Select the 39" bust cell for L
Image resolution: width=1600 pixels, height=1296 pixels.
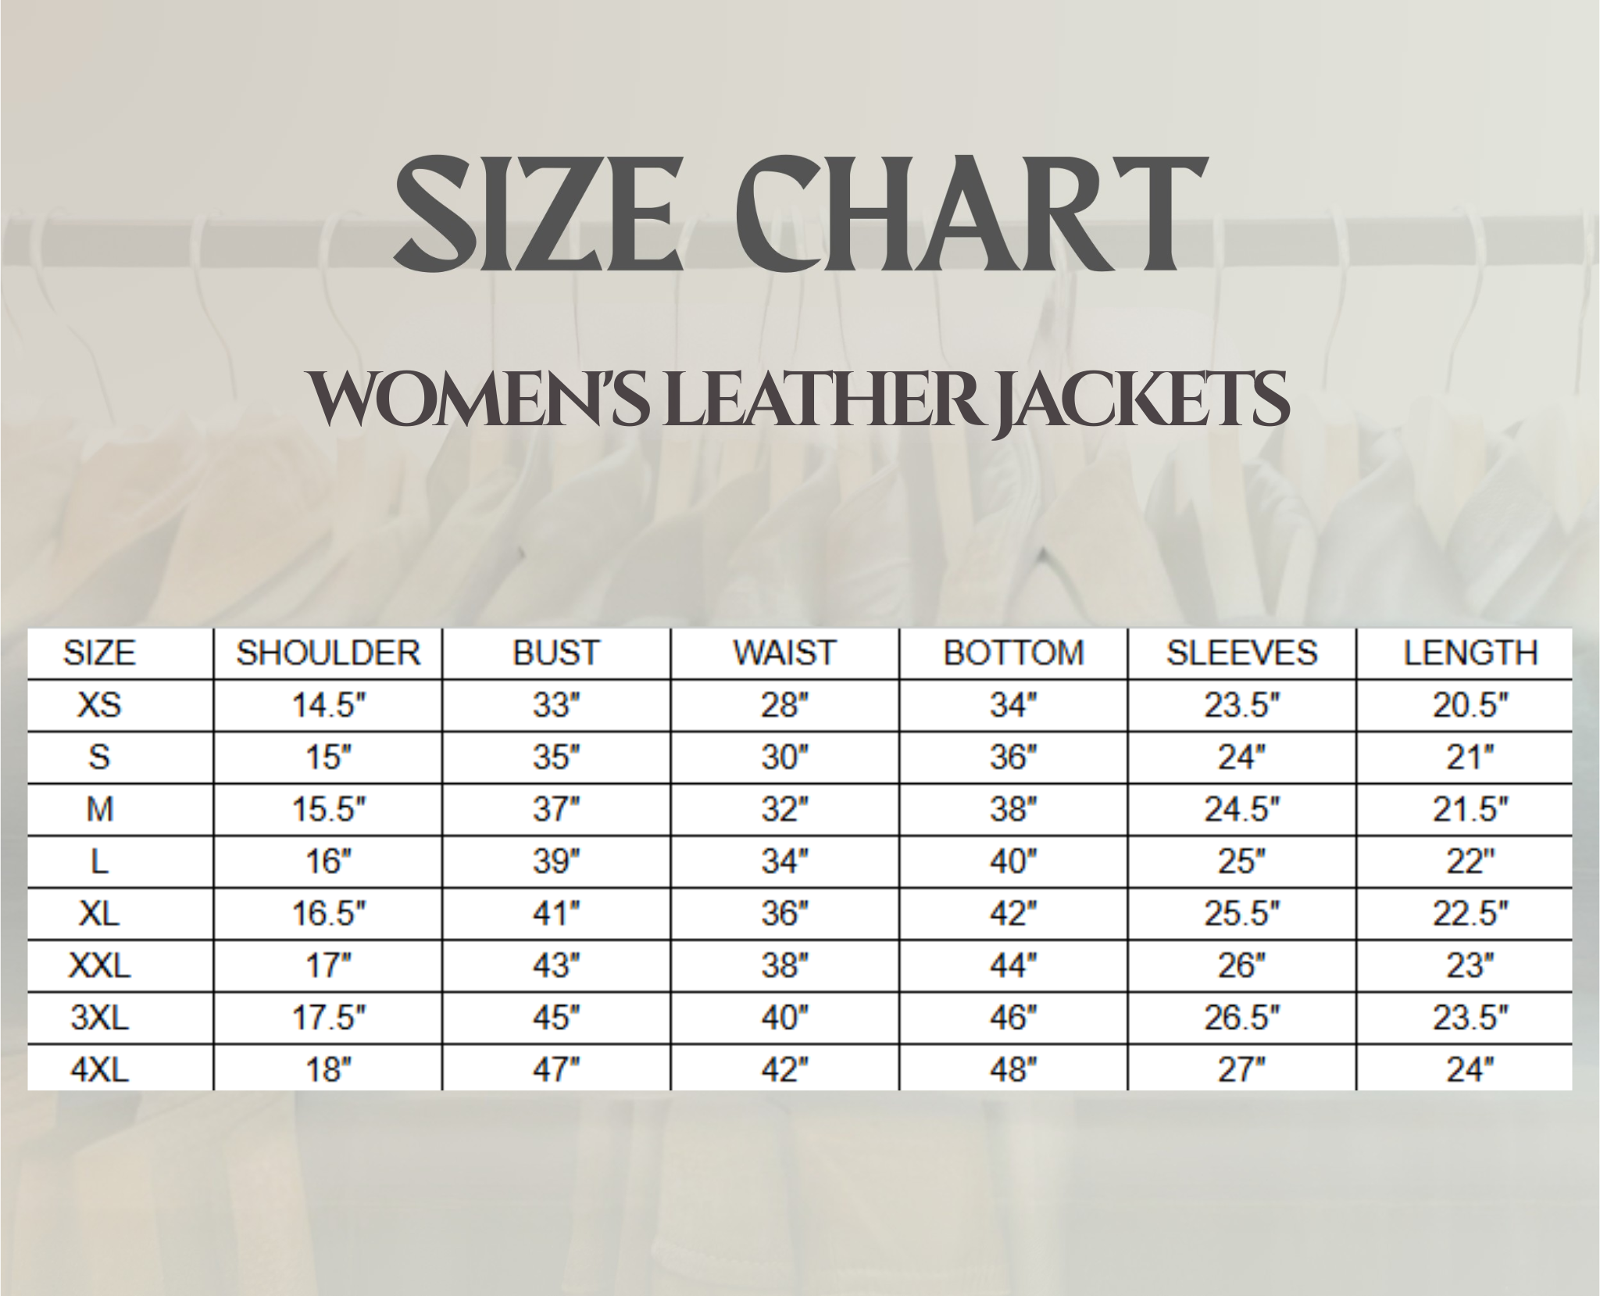click(x=556, y=862)
